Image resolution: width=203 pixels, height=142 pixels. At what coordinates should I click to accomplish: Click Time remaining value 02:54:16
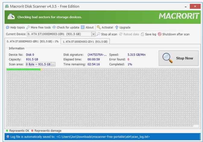(x=94, y=64)
